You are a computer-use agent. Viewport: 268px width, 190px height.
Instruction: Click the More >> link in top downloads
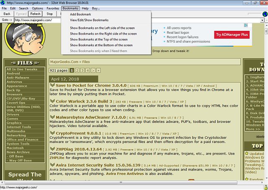(x=253, y=129)
